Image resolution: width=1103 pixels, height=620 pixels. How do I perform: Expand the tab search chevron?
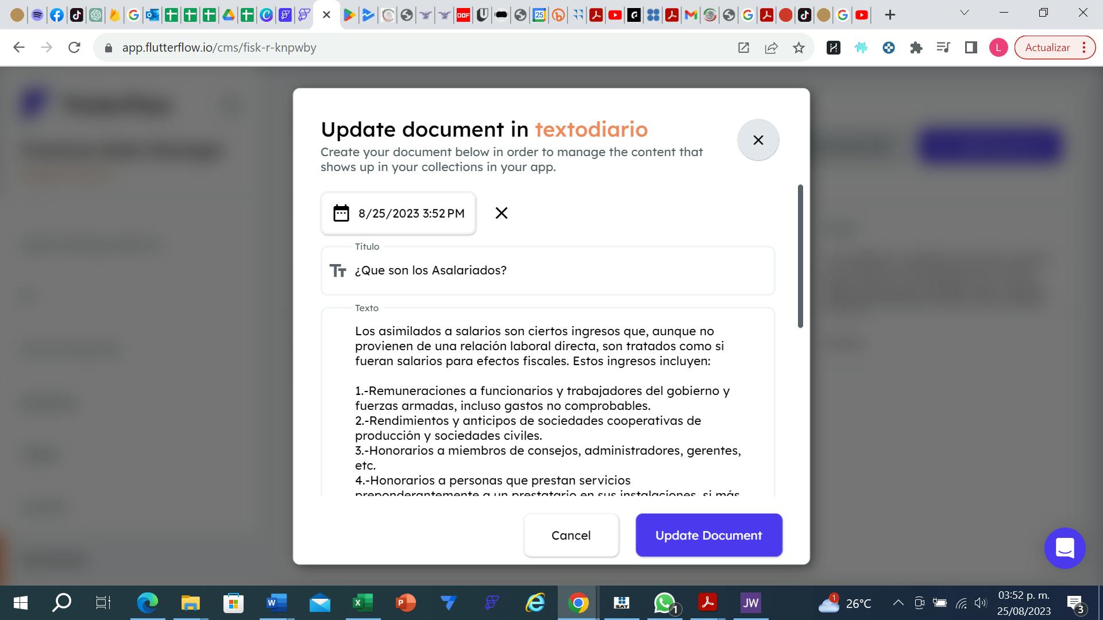pos(965,13)
